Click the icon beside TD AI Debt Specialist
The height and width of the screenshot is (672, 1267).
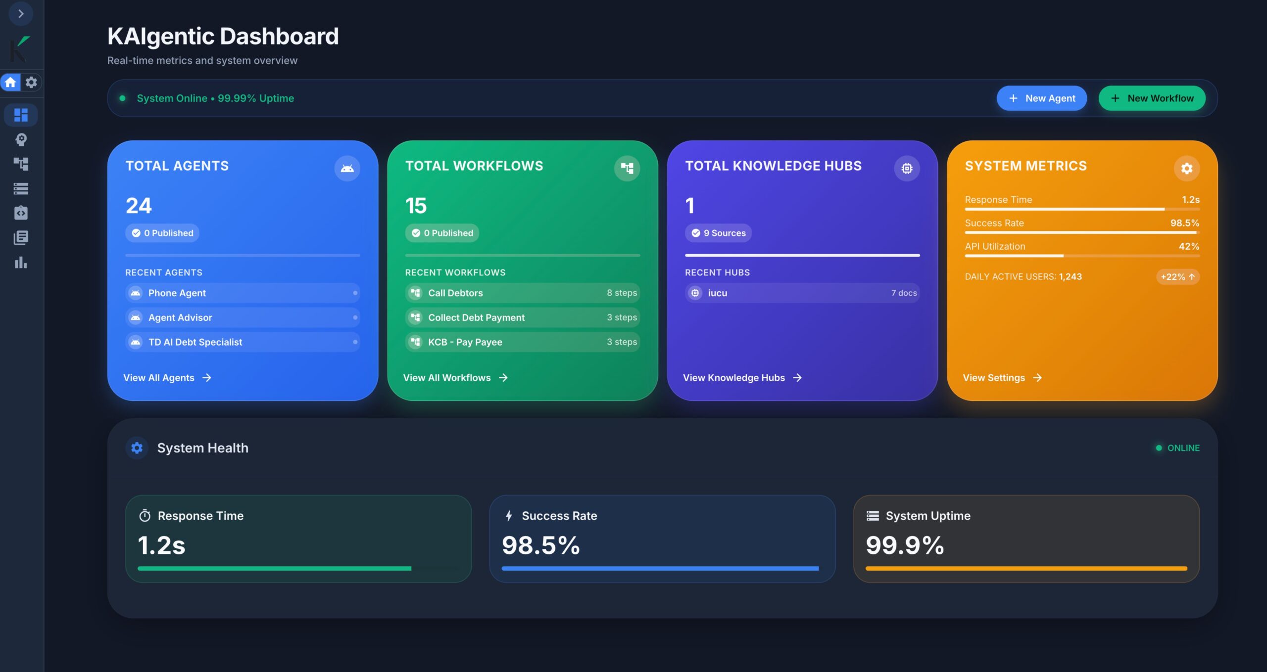[136, 342]
